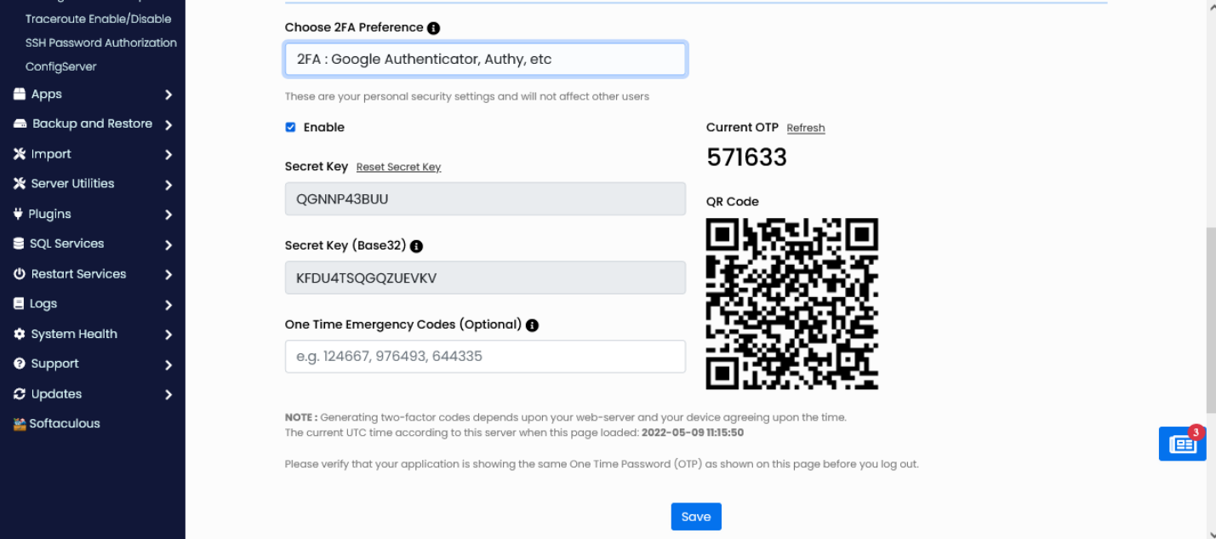Select SSH Password Authorization in sidebar
The height and width of the screenshot is (539, 1216).
point(100,43)
